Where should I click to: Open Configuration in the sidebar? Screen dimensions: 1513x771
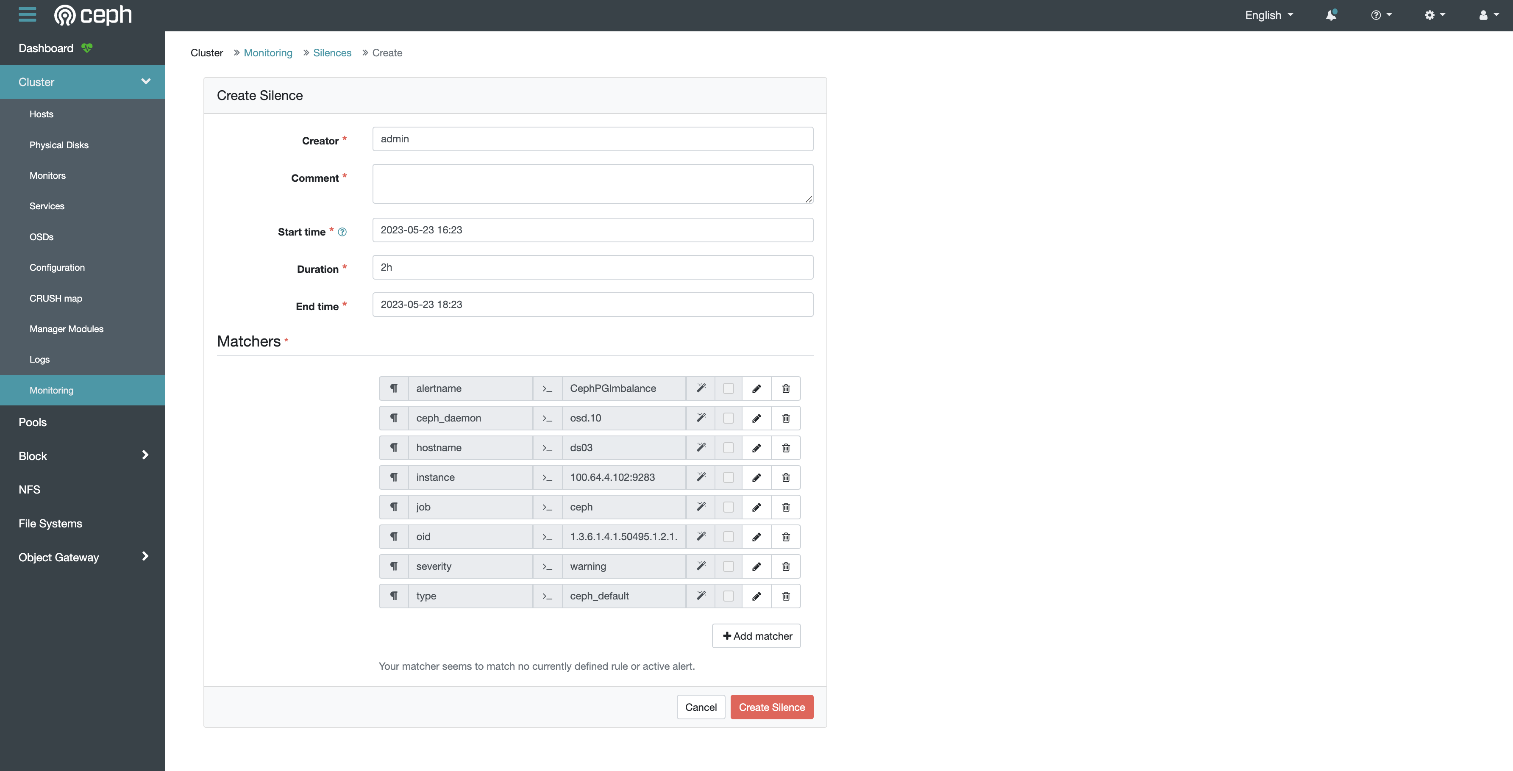[57, 267]
